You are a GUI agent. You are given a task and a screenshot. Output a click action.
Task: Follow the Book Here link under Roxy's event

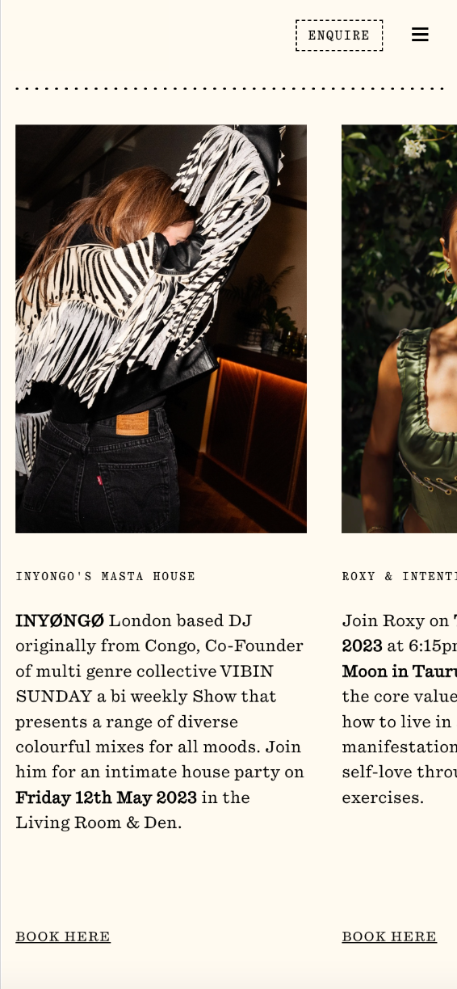(x=389, y=936)
